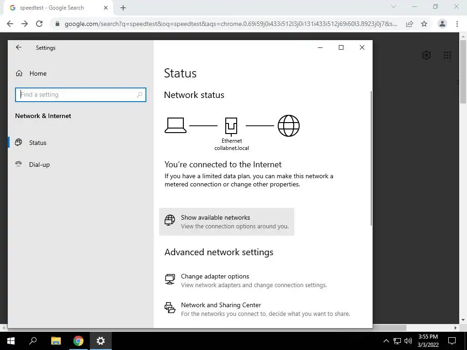The image size is (467, 350).
Task: Select the speedtest - Google Search tab
Action: pyautogui.click(x=58, y=8)
